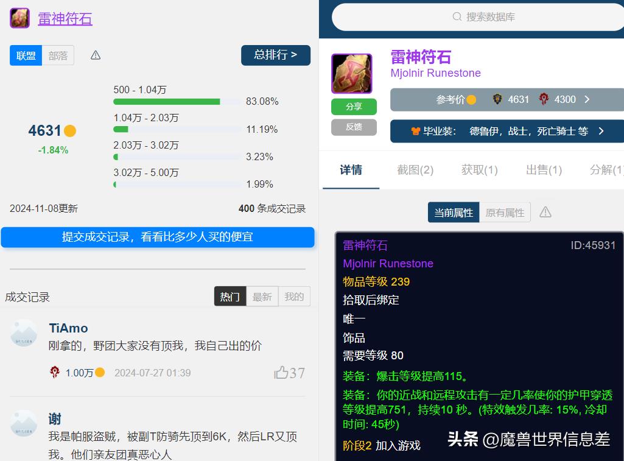
Task: Click the warning triangle next to 原有属性
Action: (545, 212)
